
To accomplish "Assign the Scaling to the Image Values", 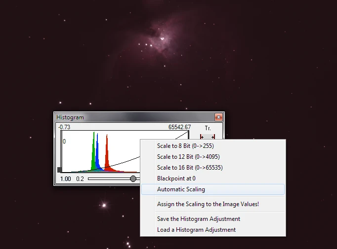I will [x=208, y=204].
